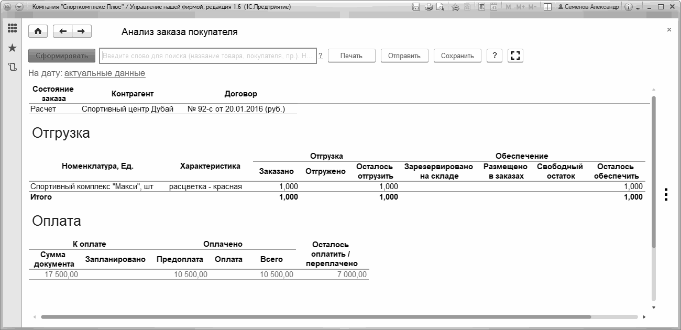
Task: Select cell Спортивный центр Дубай
Action: click(x=127, y=109)
